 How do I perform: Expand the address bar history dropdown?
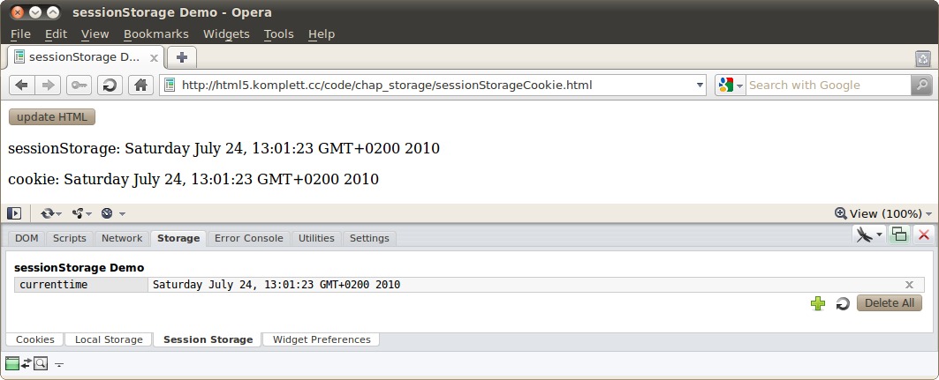[x=700, y=86]
